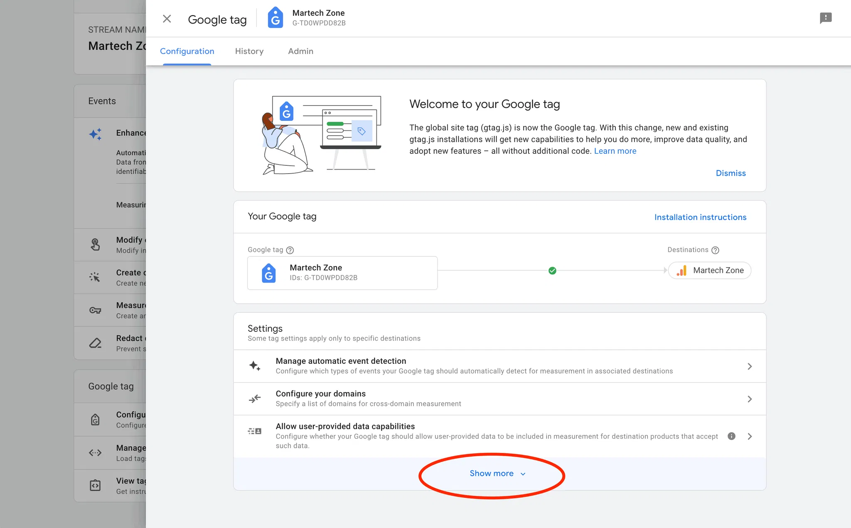Switch to the Admin tab

300,51
